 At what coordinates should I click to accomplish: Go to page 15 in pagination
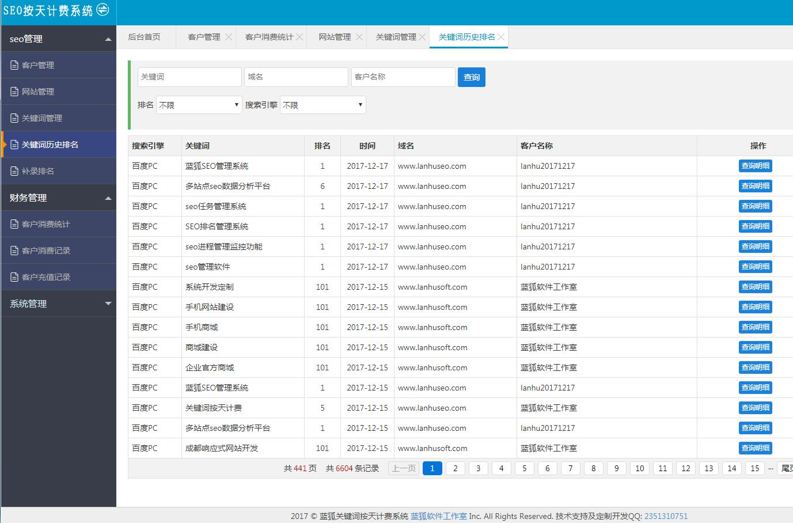(755, 468)
